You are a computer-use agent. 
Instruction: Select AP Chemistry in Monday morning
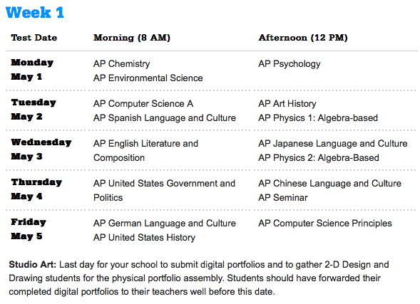pyautogui.click(x=122, y=64)
